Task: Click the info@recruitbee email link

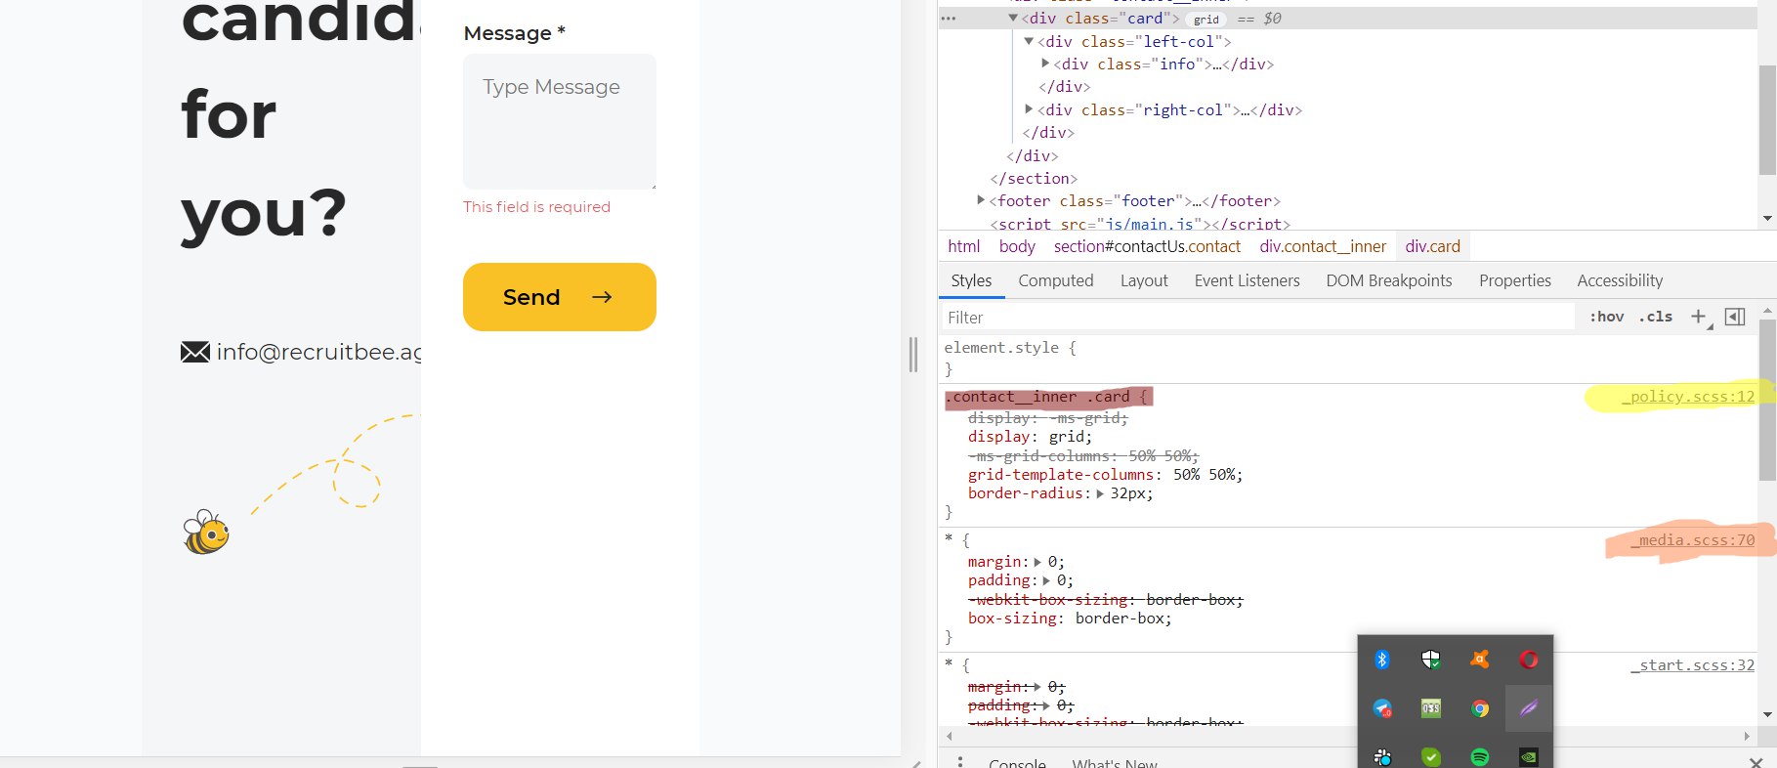Action: pyautogui.click(x=319, y=352)
